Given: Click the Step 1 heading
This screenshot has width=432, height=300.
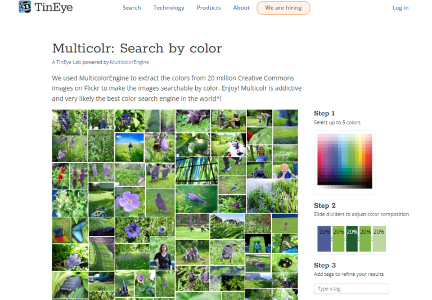Looking at the screenshot, I should click(x=324, y=113).
